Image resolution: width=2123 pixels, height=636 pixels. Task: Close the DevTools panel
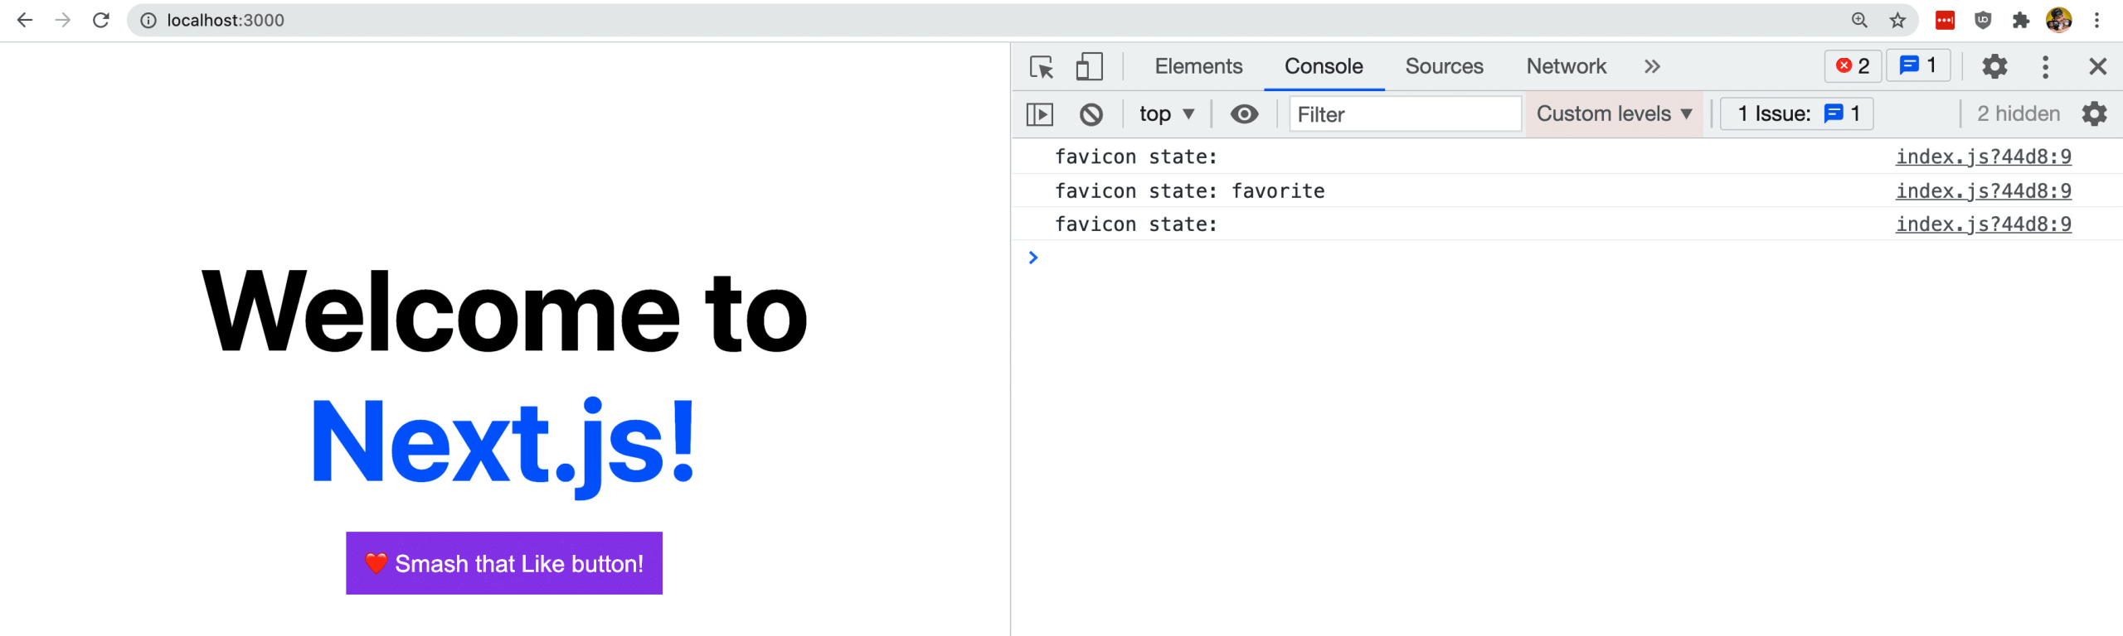2097,66
